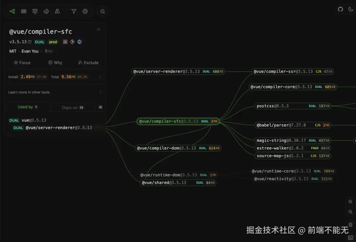356x242 pixels.
Task: Switch to the Deps on 16 tab
Action: (x=73, y=107)
